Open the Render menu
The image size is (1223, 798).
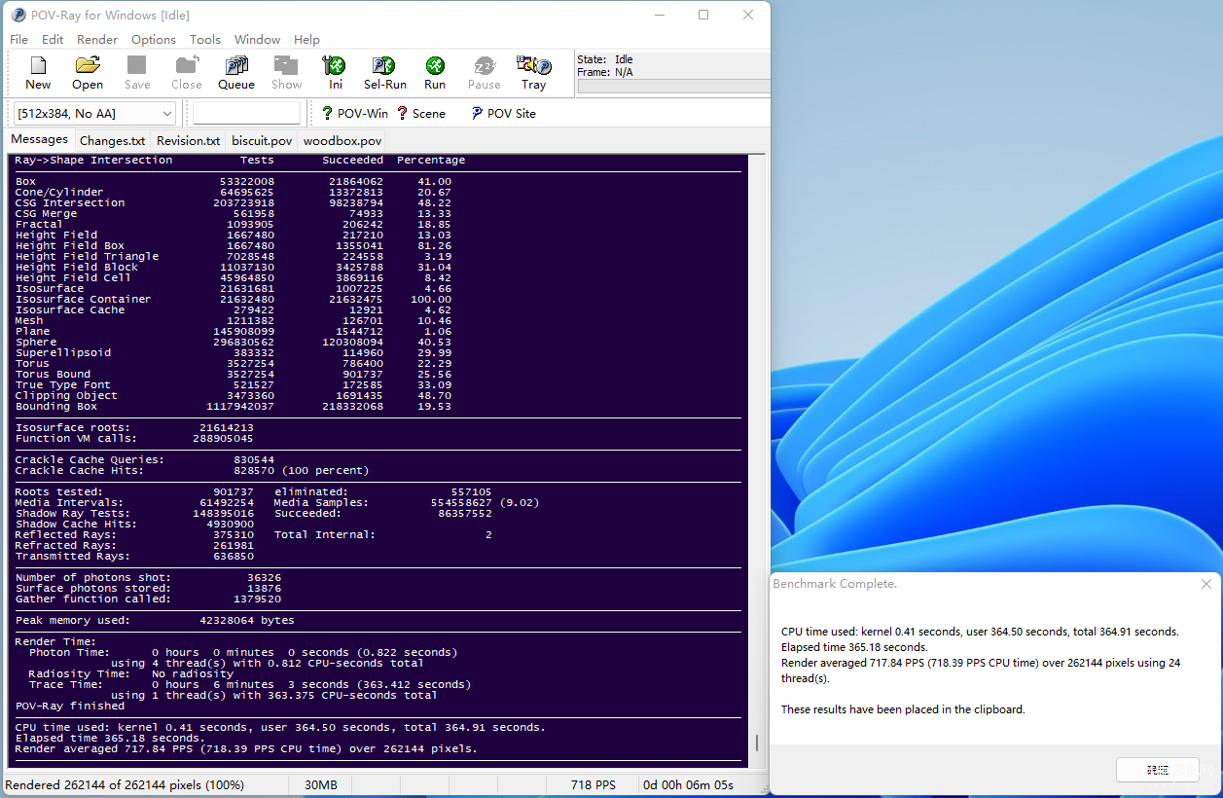(97, 40)
